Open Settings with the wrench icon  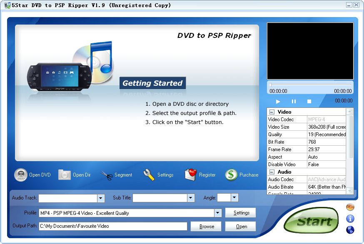coord(149,175)
